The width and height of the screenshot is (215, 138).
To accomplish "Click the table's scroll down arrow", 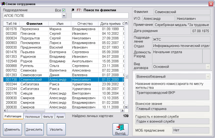I will tap(126, 107).
